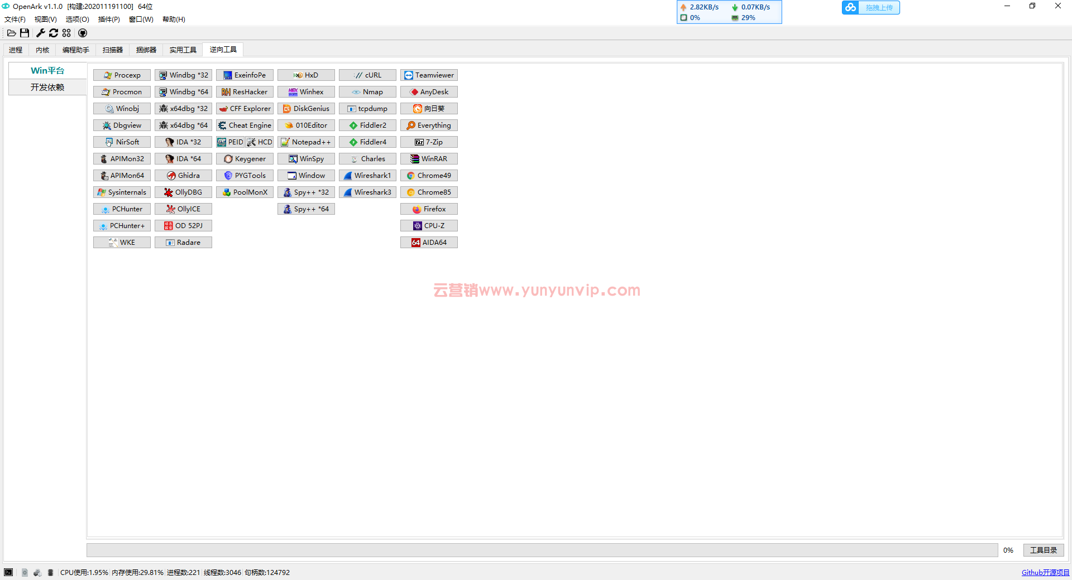Open AIDA64

pyautogui.click(x=429, y=243)
